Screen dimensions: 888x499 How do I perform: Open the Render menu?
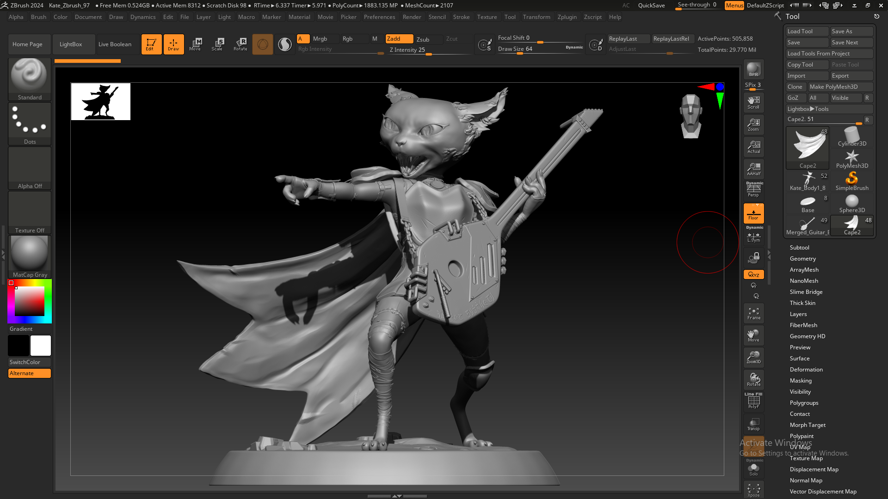(412, 17)
